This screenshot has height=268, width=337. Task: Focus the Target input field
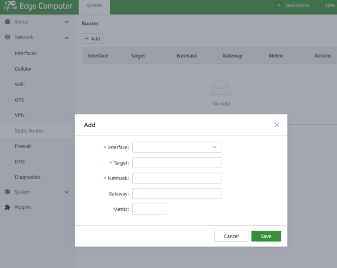[176, 163]
